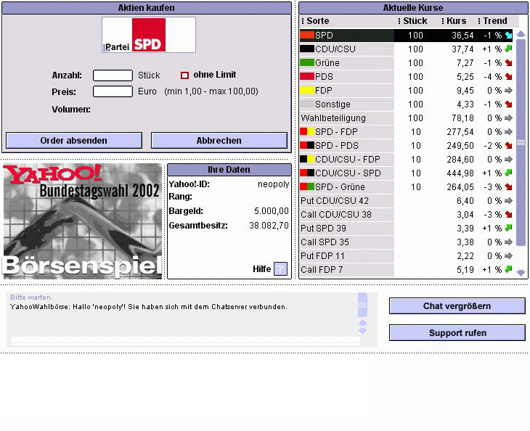Viewport: 530px width, 431px height.
Task: Enable the ohne Limit checkbox
Action: 184,75
